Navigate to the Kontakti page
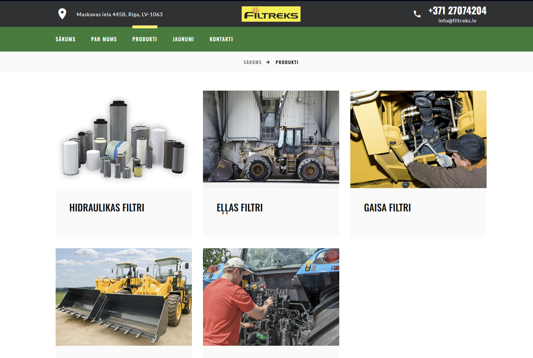The image size is (533, 358). 221,39
